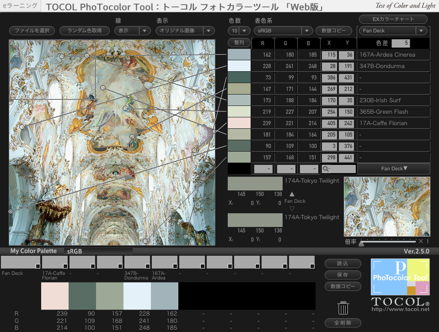This screenshot has height=332, width=439.
Task: Open the sRGB color system dropdown
Action: click(x=284, y=31)
